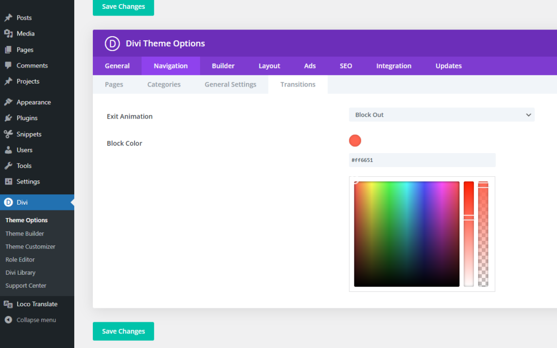Image resolution: width=557 pixels, height=348 pixels.
Task: Open Theme Options in Divi submenu
Action: 27,220
